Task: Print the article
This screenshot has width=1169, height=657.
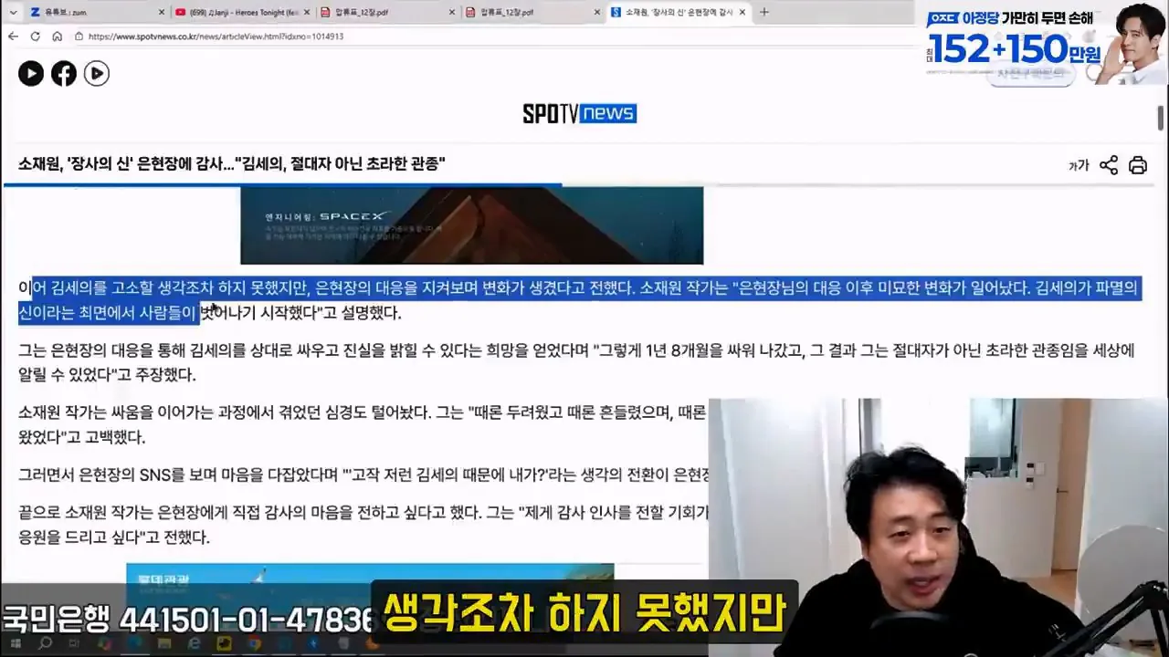Action: pyautogui.click(x=1138, y=165)
